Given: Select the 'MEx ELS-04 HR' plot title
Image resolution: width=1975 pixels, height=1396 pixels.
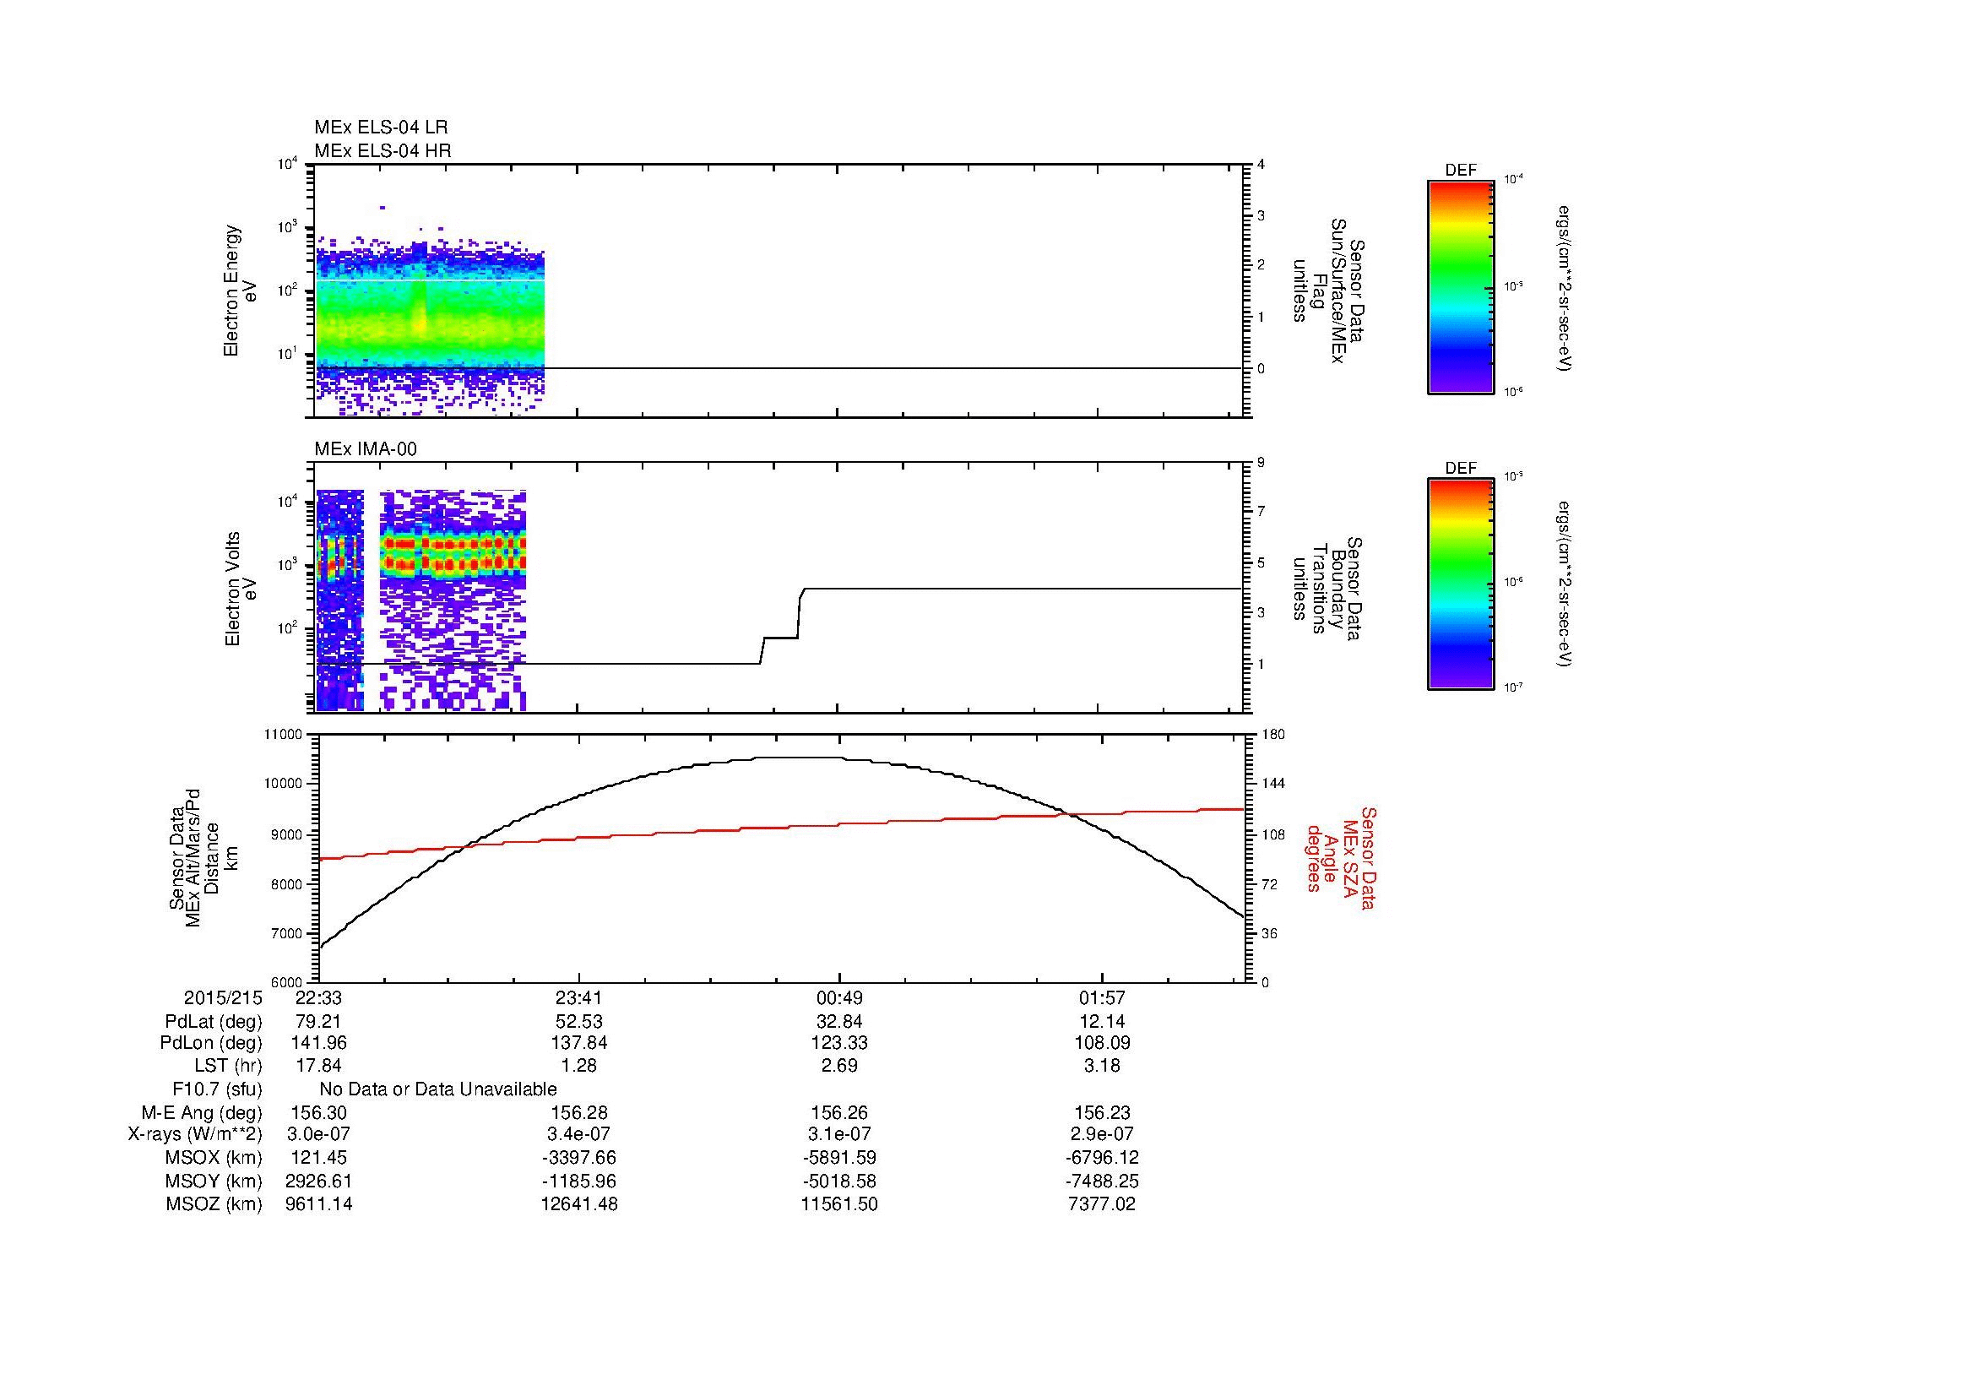Looking at the screenshot, I should (x=383, y=150).
